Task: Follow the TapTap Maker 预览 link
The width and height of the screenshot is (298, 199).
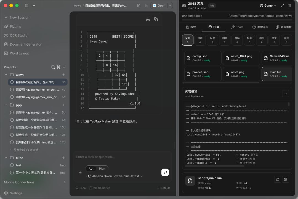Action: [x=104, y=121]
